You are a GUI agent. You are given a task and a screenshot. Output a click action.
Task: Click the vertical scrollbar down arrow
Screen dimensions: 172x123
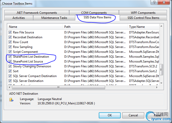(161, 83)
